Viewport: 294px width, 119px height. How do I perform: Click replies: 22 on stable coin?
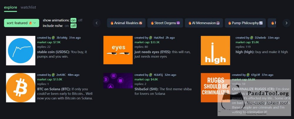coord(44,47)
